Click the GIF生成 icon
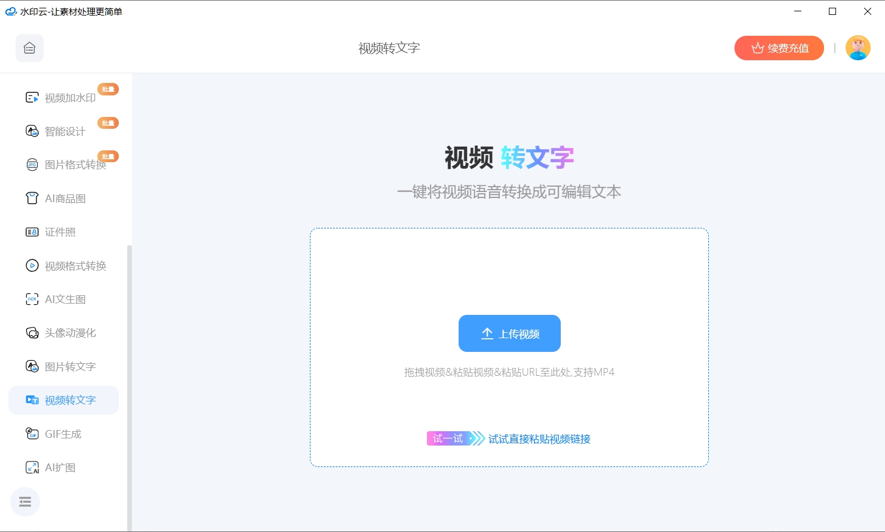The image size is (885, 532). pos(32,434)
